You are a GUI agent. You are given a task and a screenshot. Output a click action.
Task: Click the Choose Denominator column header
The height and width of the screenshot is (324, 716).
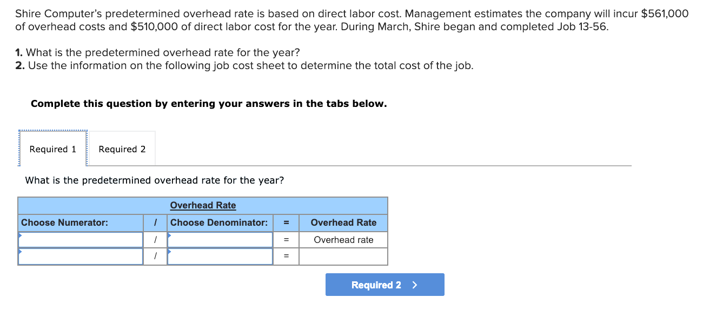[218, 222]
